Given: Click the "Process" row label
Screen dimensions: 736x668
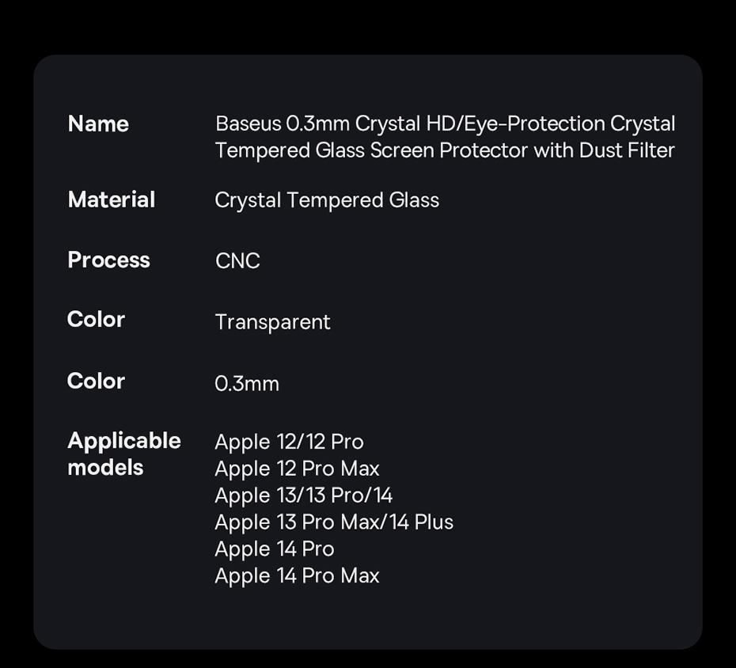Looking at the screenshot, I should [x=108, y=260].
